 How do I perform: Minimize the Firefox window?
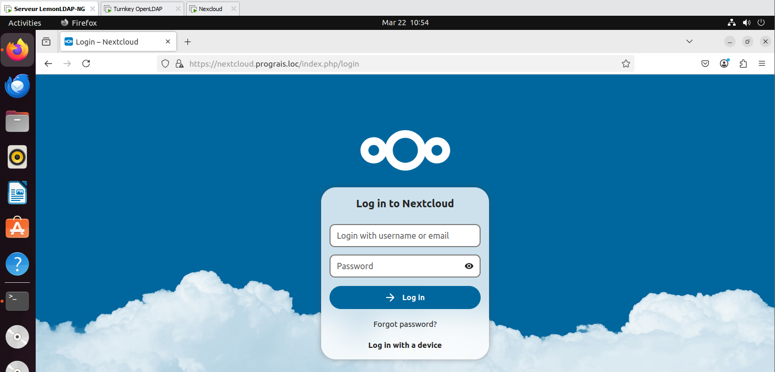click(x=730, y=42)
